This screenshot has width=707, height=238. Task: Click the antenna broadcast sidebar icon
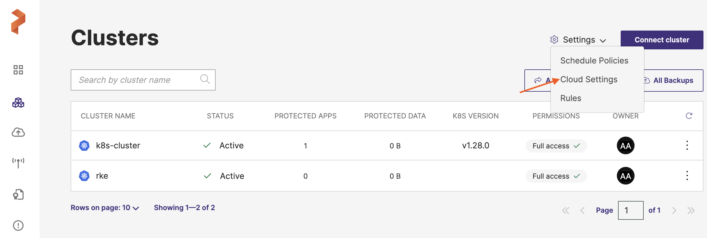coord(18,162)
